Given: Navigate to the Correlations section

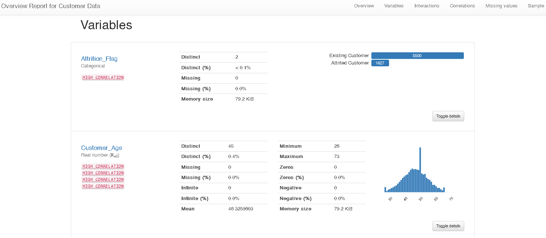Looking at the screenshot, I should pyautogui.click(x=462, y=6).
